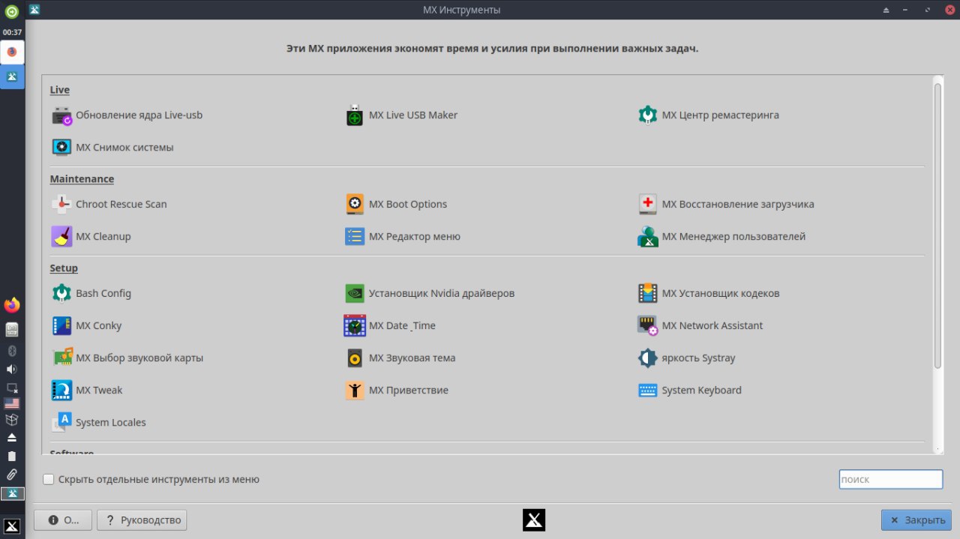Open the Руководство manual button
960x539 pixels.
[x=142, y=520]
